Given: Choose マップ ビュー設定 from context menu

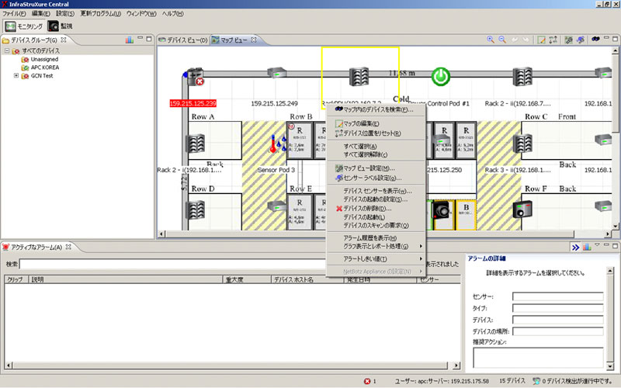Looking at the screenshot, I should (x=376, y=168).
